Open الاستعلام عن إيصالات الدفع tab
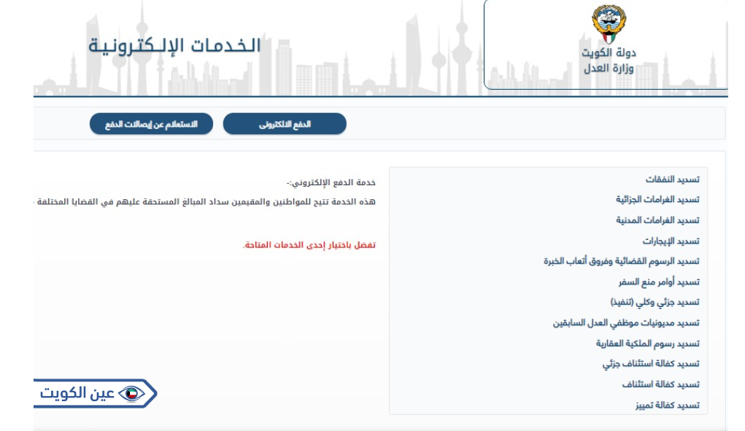The image size is (745, 431). point(152,124)
